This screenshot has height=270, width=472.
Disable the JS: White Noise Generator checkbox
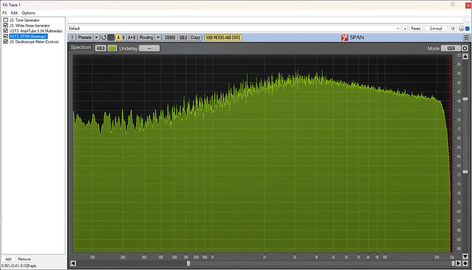[x=5, y=25]
